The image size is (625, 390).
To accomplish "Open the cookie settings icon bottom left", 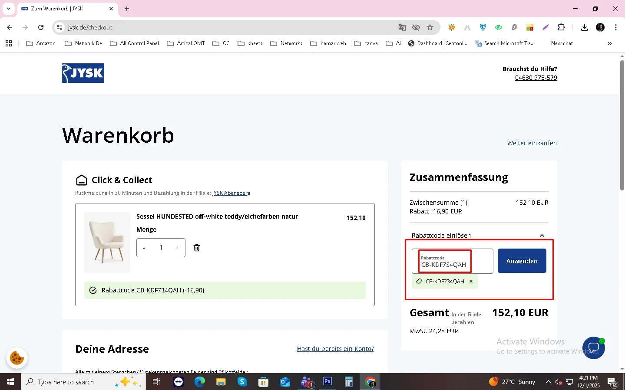I will click(x=17, y=357).
